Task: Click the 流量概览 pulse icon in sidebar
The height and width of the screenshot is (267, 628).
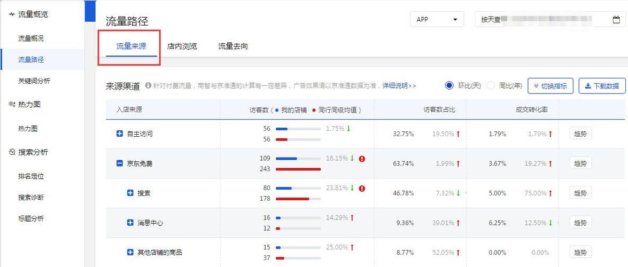Action: (12, 14)
